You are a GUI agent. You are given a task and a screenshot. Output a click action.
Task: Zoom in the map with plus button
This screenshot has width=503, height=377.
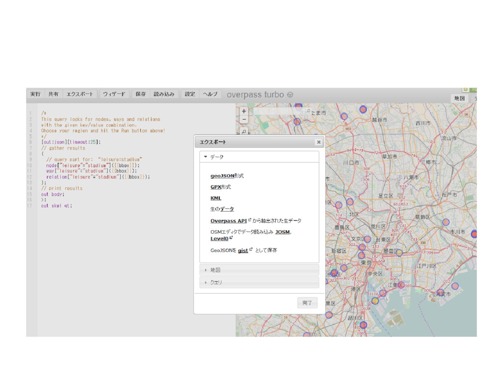tap(244, 111)
